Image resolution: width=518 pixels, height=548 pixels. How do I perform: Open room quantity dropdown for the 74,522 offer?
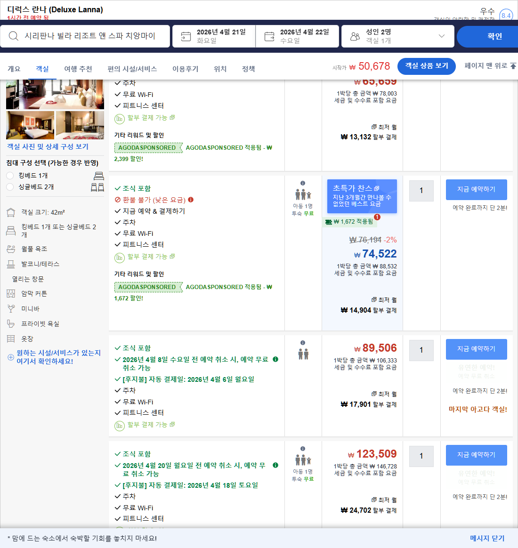click(x=421, y=191)
